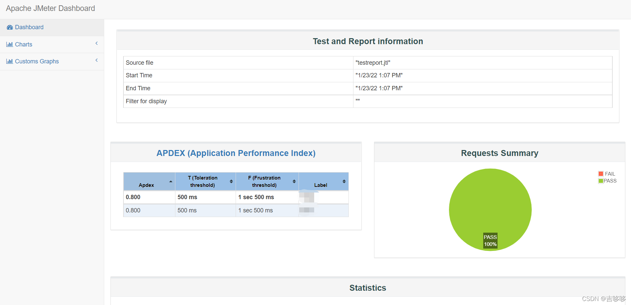Click the Label column sort arrows icon
The height and width of the screenshot is (305, 631).
coord(344,182)
